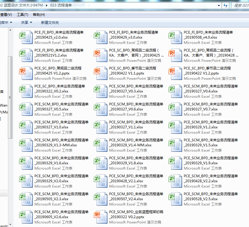Click the 023 流程清单 breadcrumb segment
249x227 pixels.
(x=61, y=5)
